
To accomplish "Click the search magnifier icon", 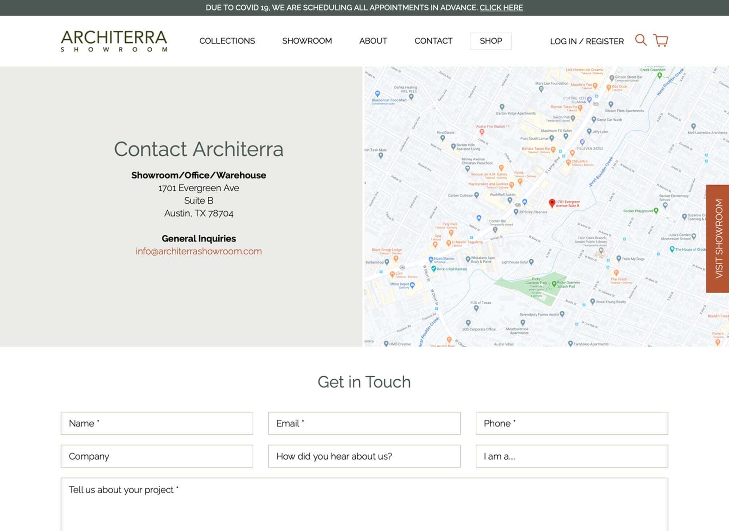I will 640,40.
